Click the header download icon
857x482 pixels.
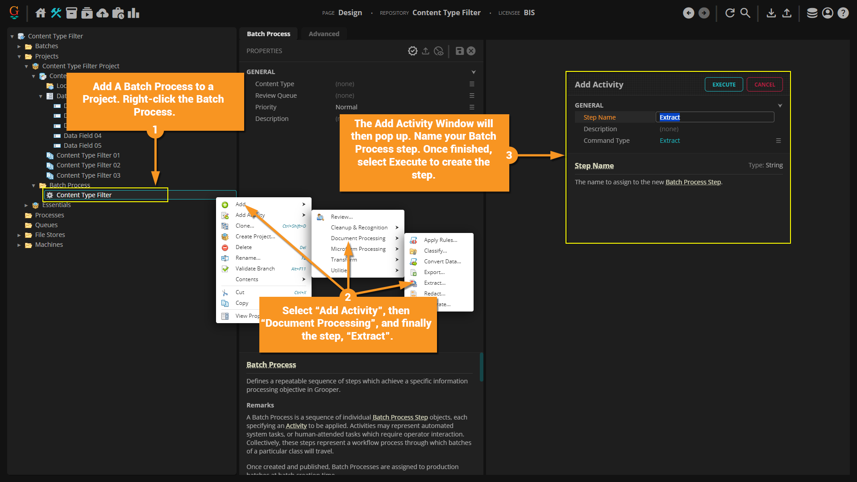click(771, 13)
